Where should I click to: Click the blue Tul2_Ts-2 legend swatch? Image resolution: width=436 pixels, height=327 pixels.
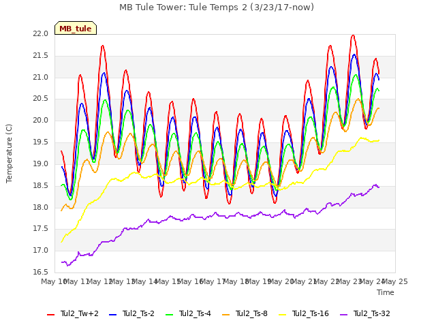112,314
